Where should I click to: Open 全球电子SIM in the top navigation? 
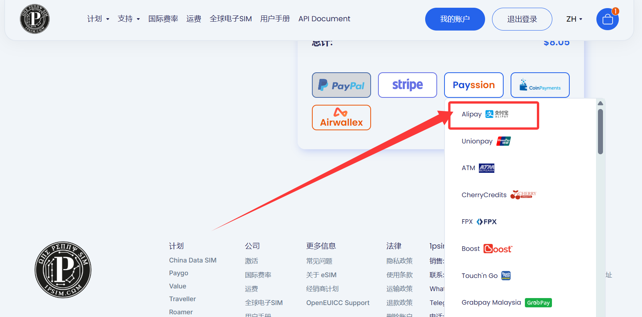[x=231, y=19]
